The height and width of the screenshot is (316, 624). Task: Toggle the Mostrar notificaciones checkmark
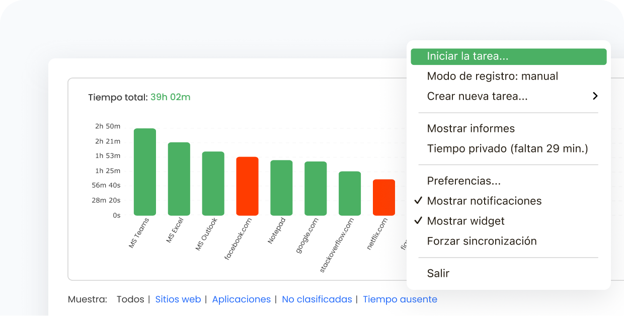click(x=418, y=201)
